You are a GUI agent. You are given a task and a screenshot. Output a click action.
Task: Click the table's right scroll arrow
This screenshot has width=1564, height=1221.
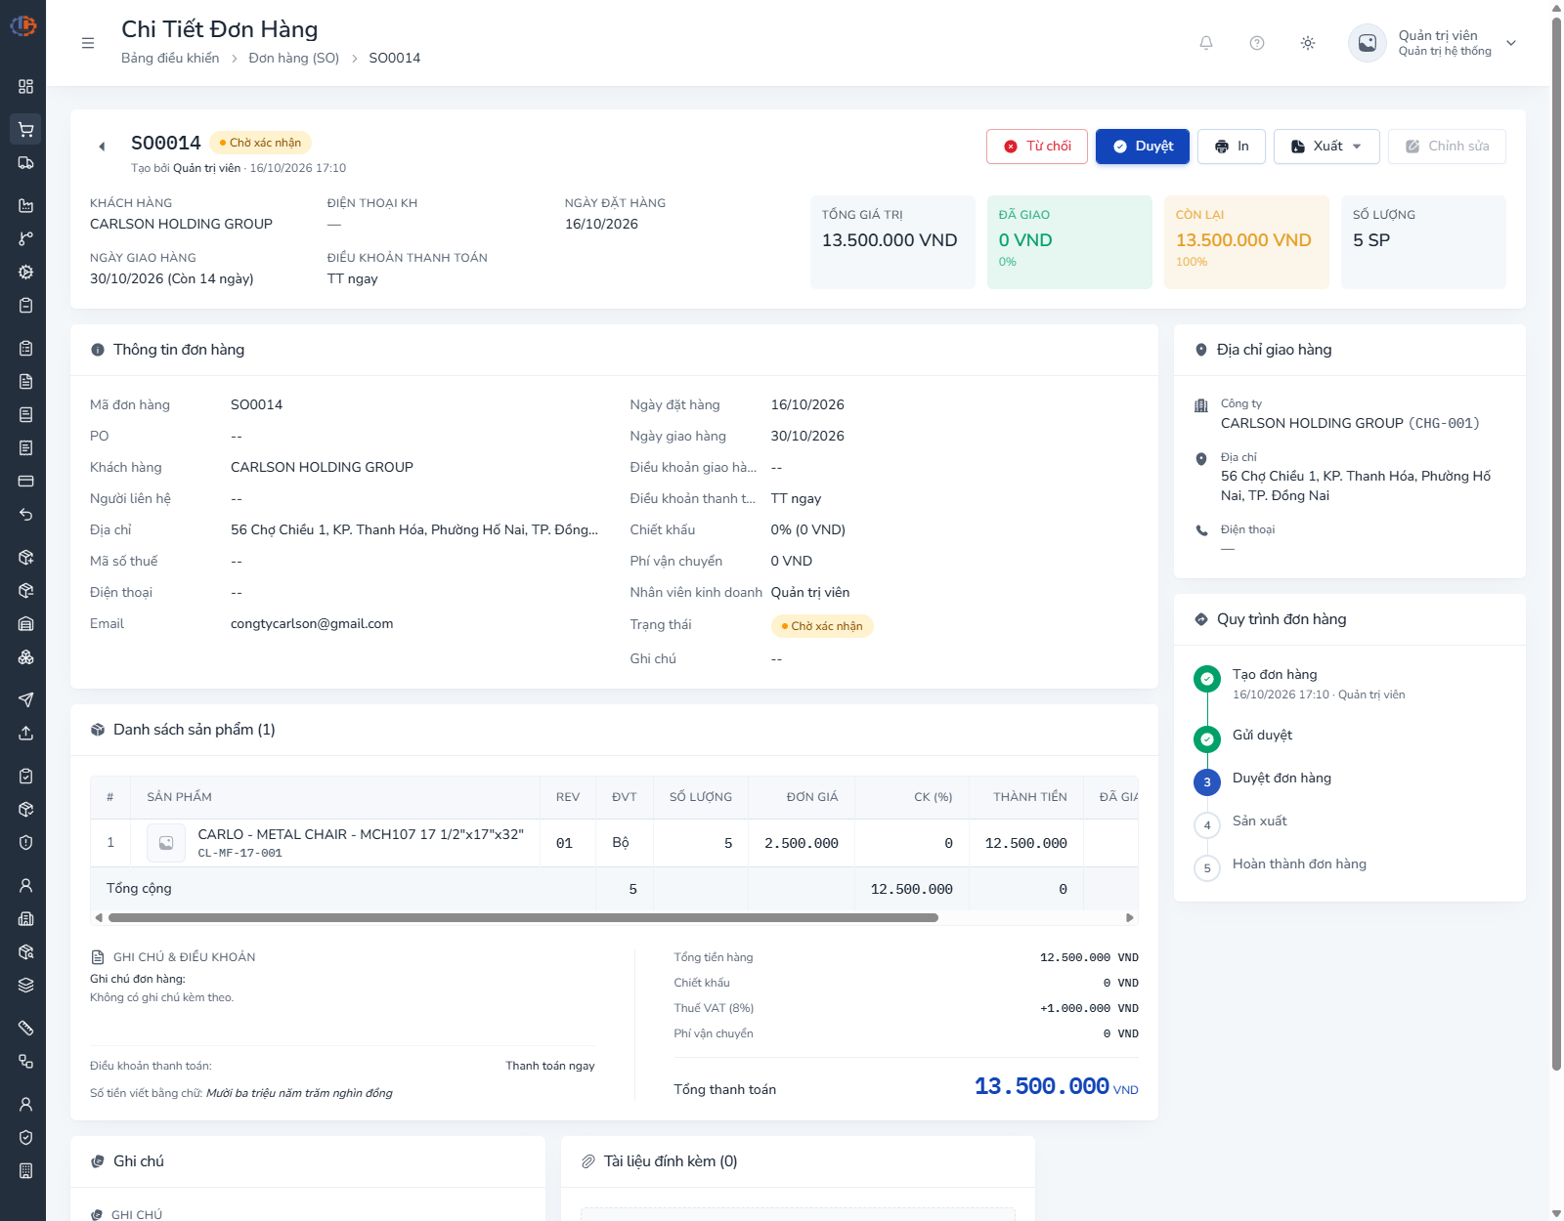click(1130, 918)
